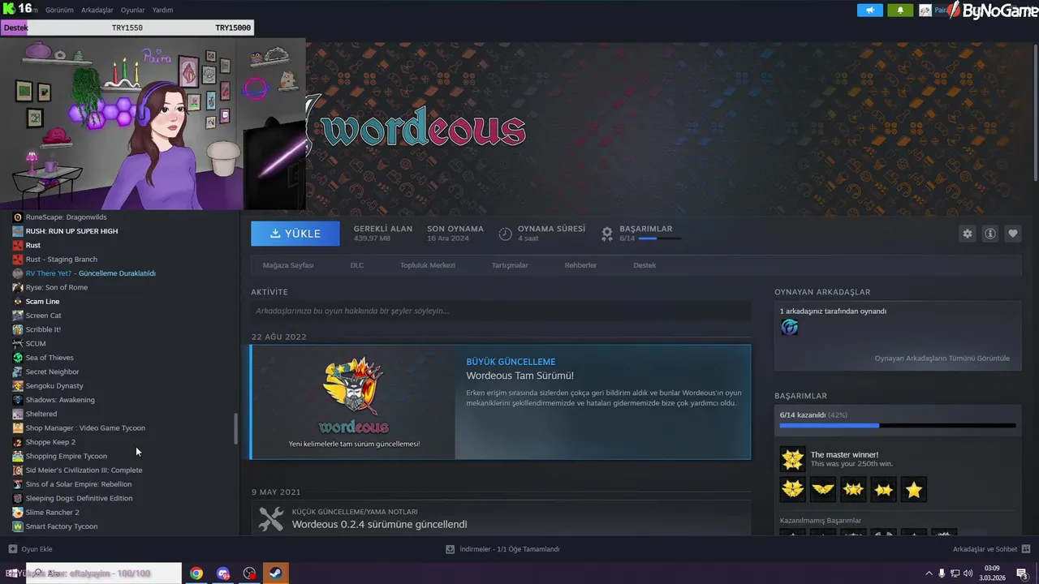The height and width of the screenshot is (584, 1039).
Task: Click the two-star achievement badge
Action: pyautogui.click(x=883, y=489)
